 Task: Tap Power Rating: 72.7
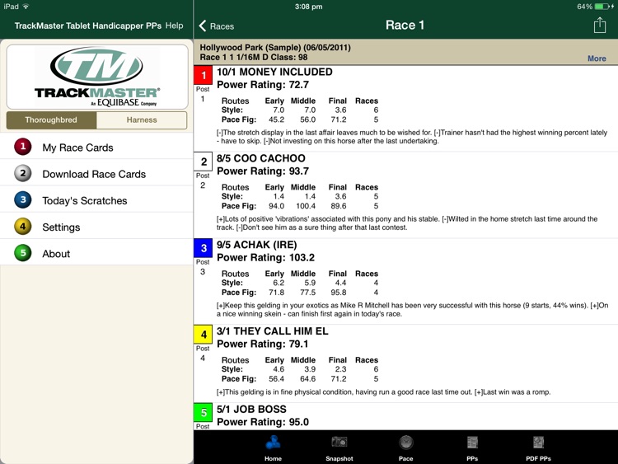coord(263,85)
